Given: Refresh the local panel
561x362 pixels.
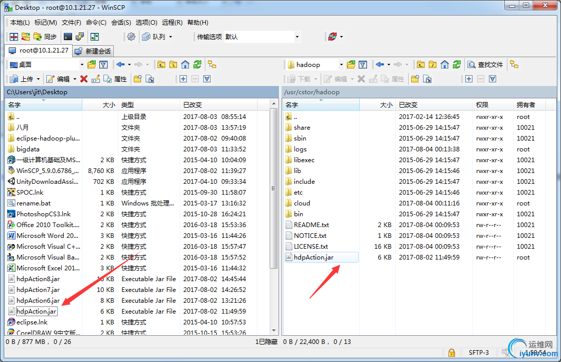Looking at the screenshot, I should point(198,64).
